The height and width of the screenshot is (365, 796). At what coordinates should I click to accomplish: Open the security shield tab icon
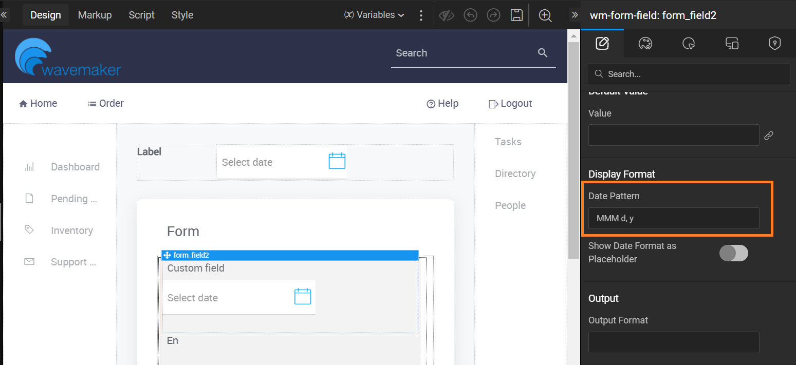click(x=774, y=44)
